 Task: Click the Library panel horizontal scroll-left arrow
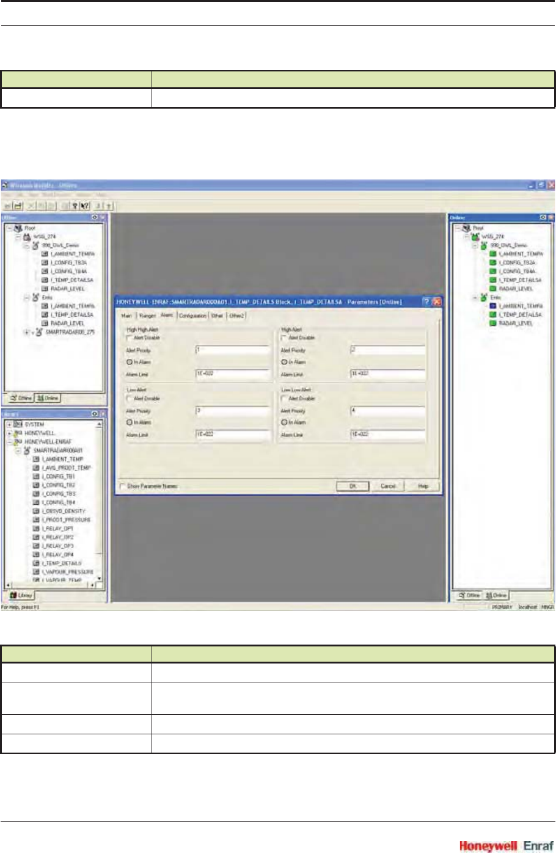(x=7, y=585)
